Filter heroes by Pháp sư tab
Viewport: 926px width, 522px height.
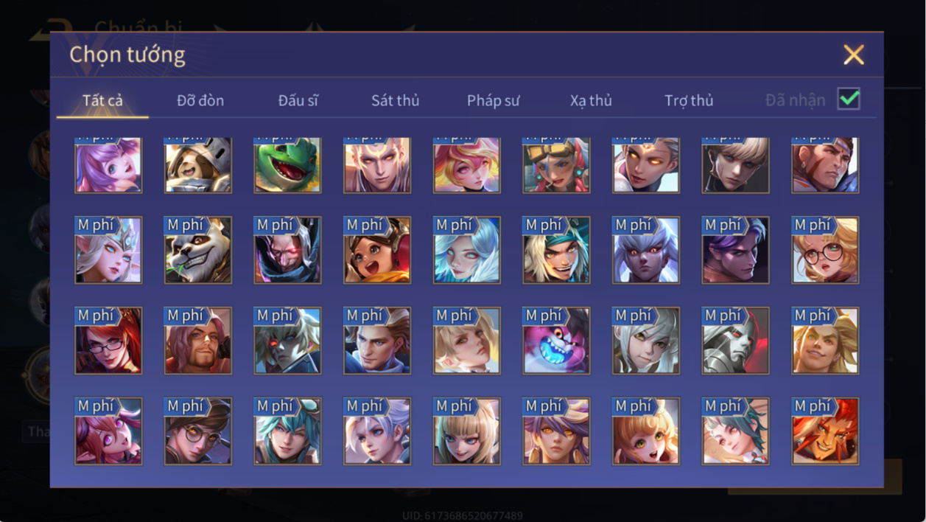click(494, 100)
